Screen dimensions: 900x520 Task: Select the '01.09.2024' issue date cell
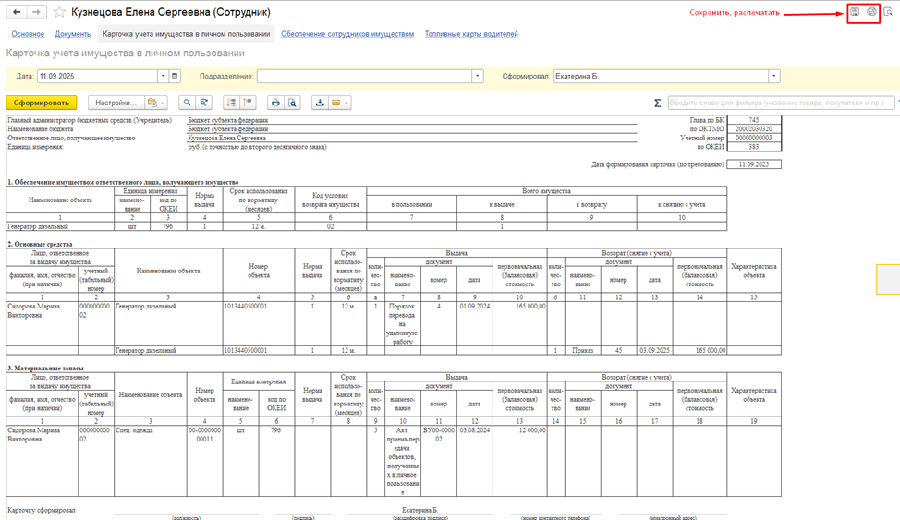click(475, 323)
